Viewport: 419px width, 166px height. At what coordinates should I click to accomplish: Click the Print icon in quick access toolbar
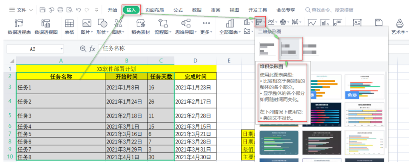(60, 10)
